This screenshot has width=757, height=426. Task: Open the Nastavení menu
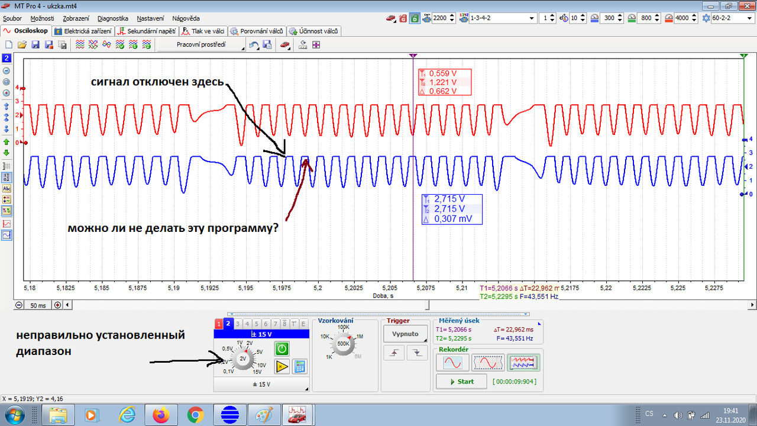point(150,18)
